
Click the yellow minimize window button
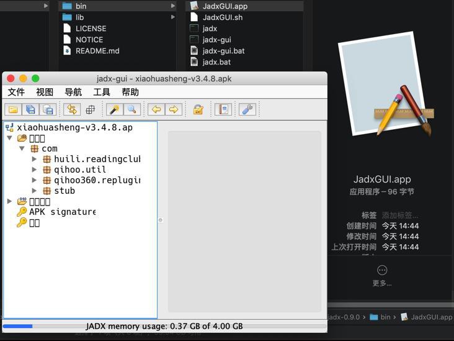[23, 79]
